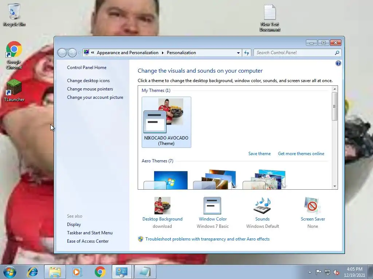Minimize the Personalization window

[x=311, y=43]
